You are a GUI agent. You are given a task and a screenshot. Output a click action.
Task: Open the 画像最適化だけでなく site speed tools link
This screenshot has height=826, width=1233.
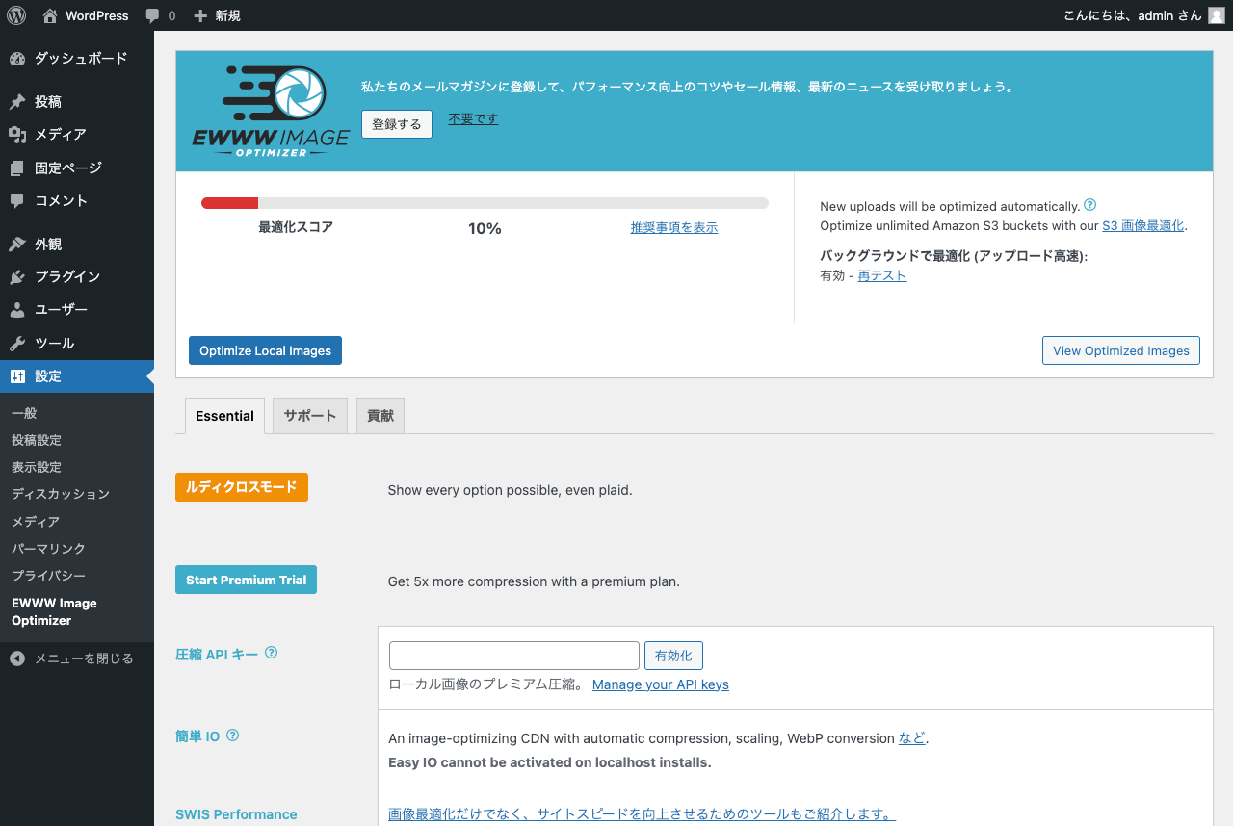(642, 814)
